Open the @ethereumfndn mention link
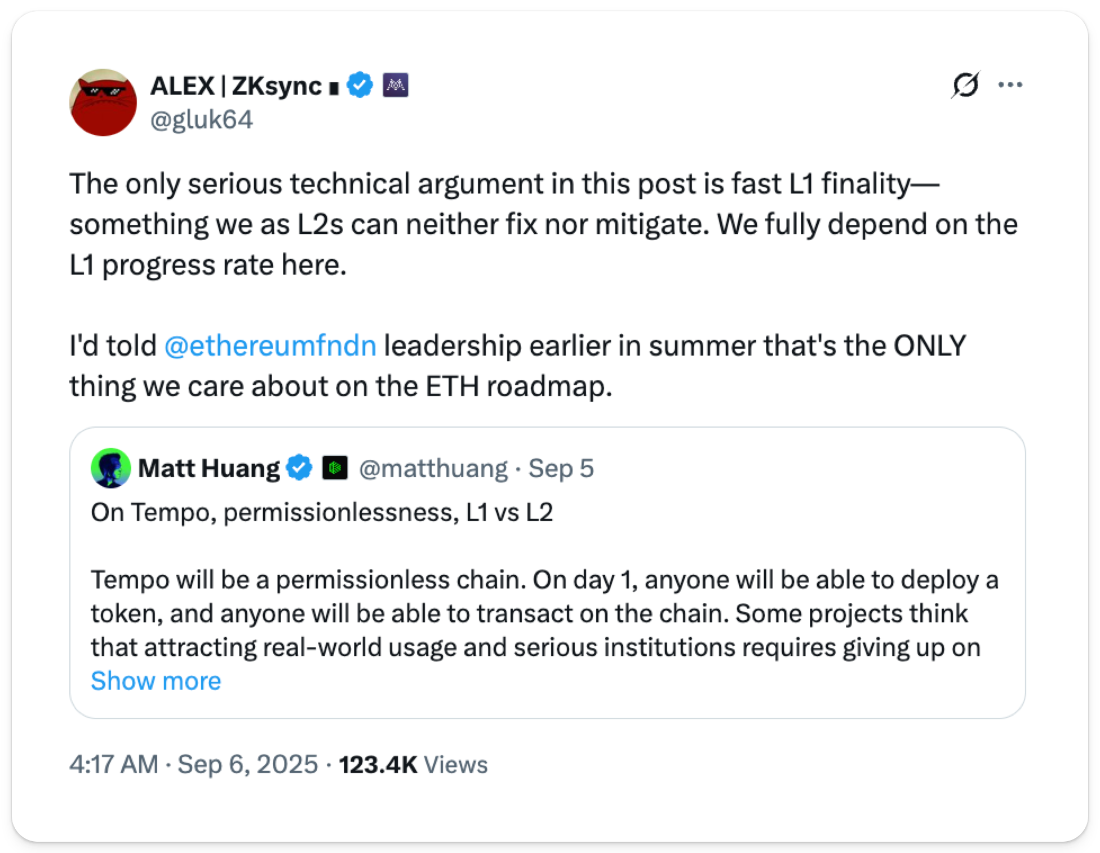This screenshot has width=1100, height=853. pos(270,346)
